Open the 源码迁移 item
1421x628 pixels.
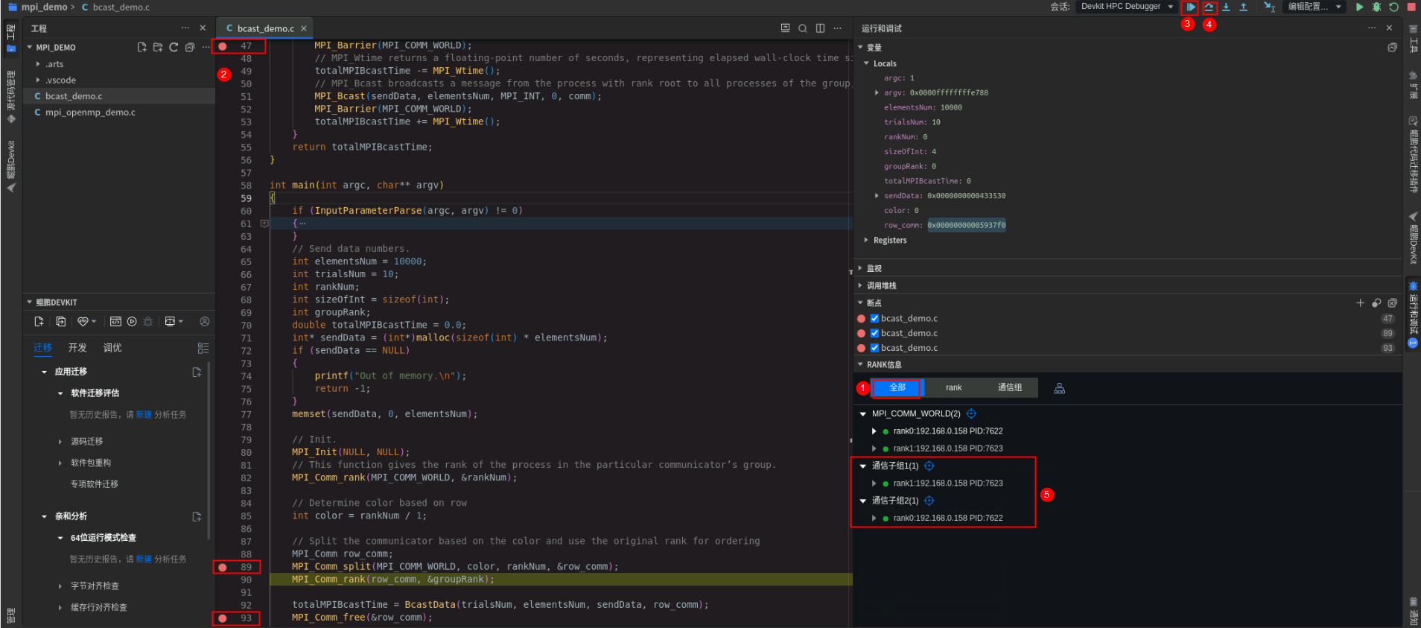[86, 442]
